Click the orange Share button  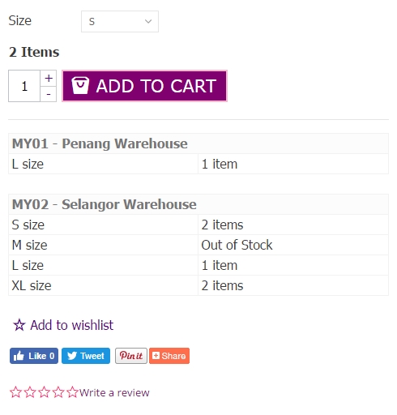pyautogui.click(x=169, y=356)
